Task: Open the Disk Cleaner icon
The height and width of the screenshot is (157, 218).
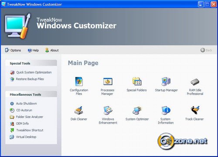Action: (78, 110)
